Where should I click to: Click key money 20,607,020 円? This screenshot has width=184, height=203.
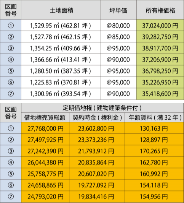97,174
